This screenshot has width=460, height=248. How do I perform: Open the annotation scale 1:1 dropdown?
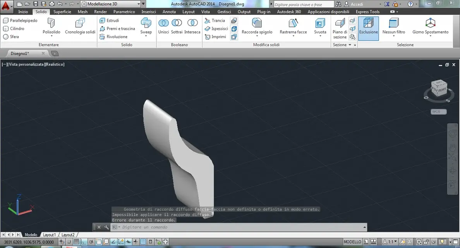390,242
